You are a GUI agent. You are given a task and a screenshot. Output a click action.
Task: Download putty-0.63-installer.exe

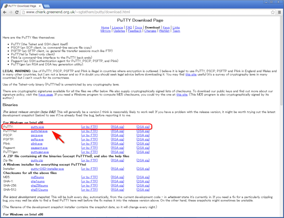[47, 169]
